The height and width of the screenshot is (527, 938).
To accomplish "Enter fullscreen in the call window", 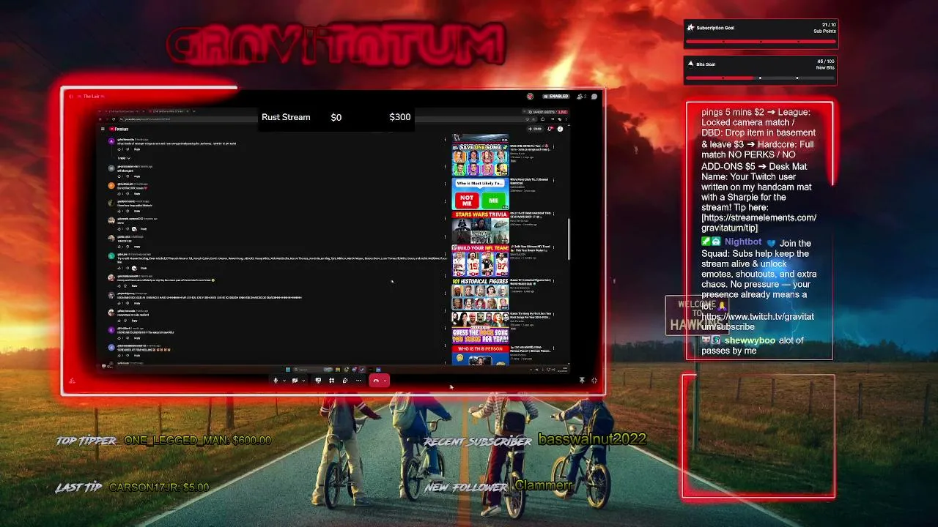I will [x=594, y=381].
